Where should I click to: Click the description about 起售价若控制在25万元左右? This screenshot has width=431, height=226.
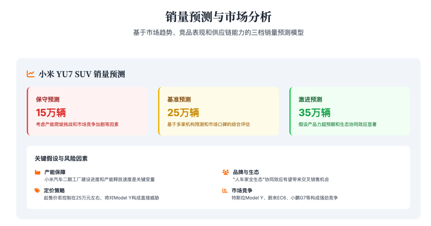coord(101,198)
